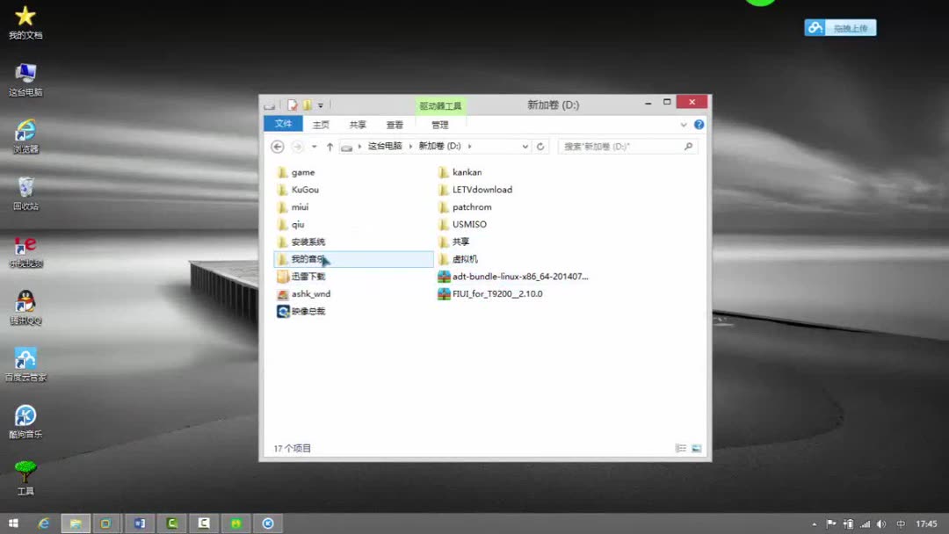
Task: Switch to large icons view in status bar
Action: (x=697, y=448)
